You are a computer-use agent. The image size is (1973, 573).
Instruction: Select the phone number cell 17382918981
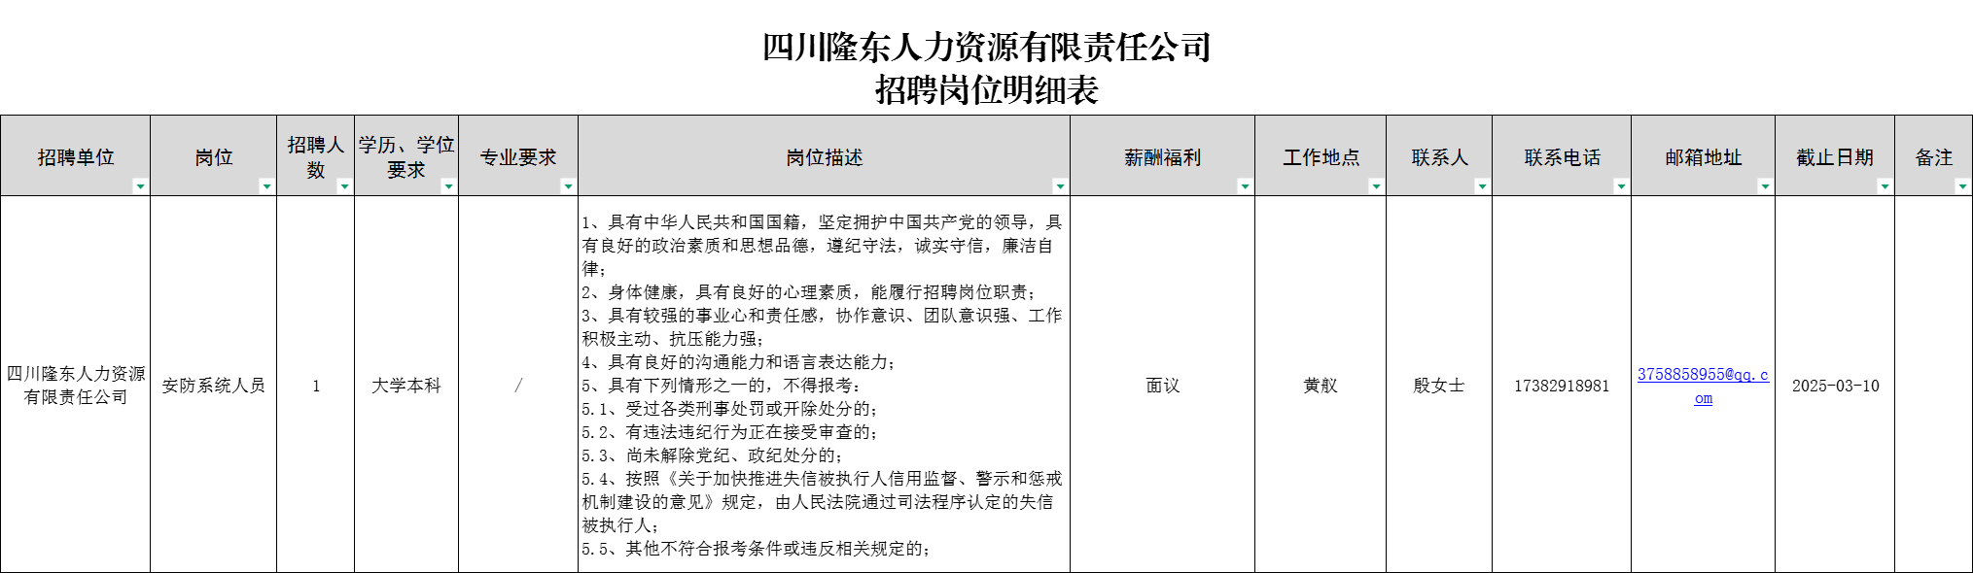(x=1561, y=386)
